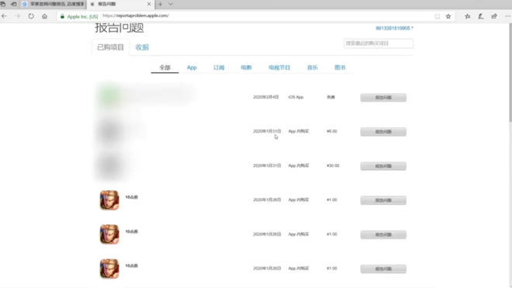Switch to the 收据 tab
Screen dimensions: 512x288
[x=142, y=47]
